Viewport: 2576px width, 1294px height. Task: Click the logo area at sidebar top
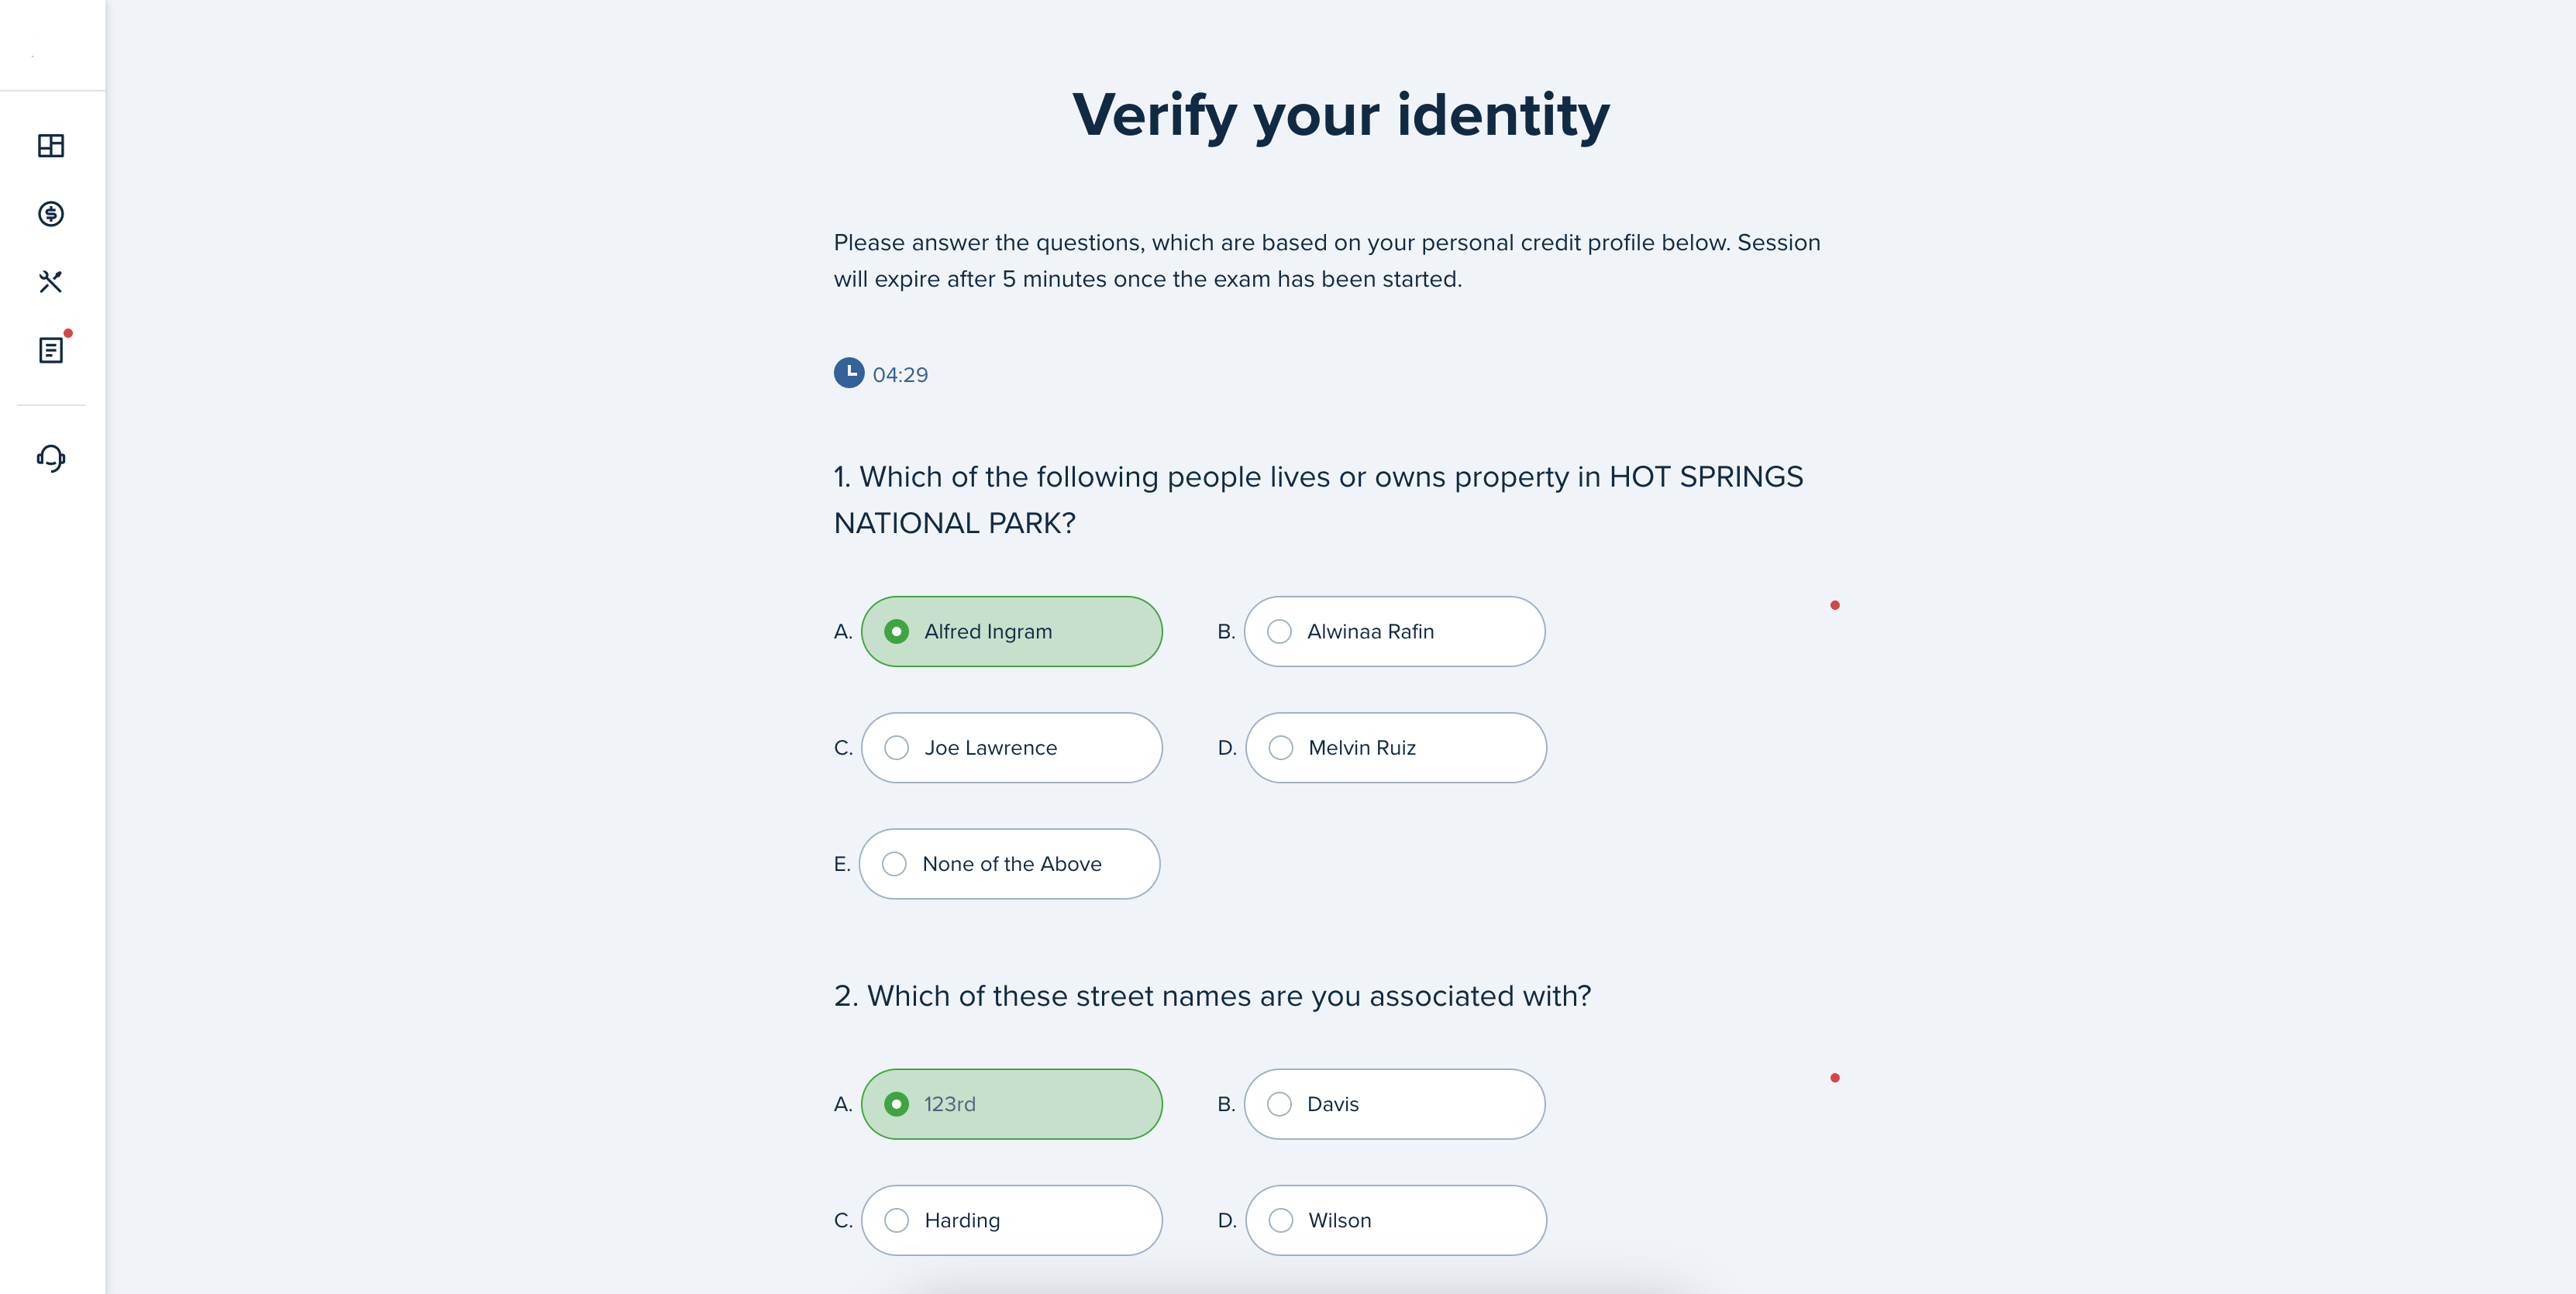tap(52, 45)
